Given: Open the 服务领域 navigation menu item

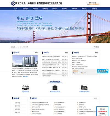Looking at the screenshot, I should click(45, 9).
